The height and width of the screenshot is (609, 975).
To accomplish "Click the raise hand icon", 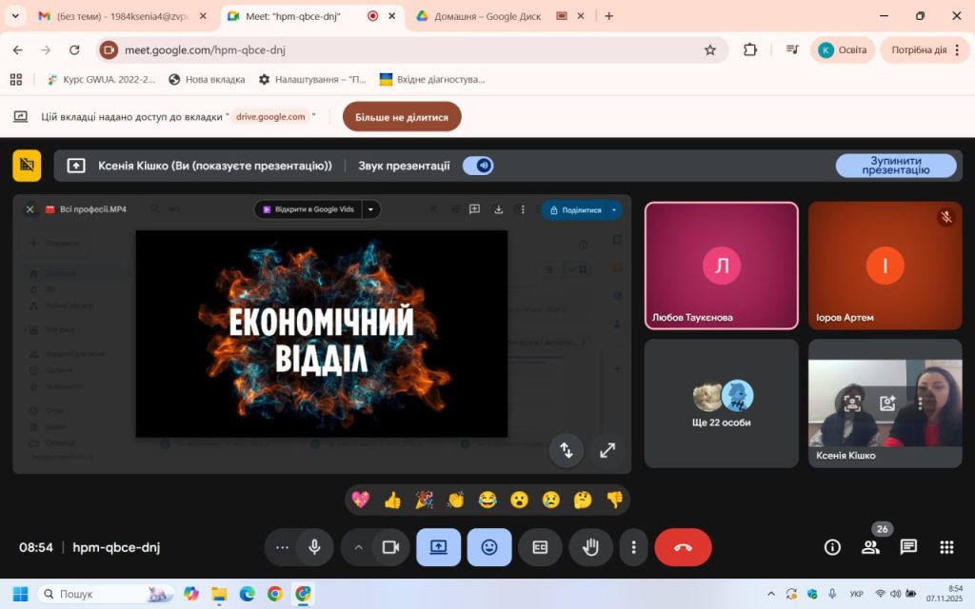I will tap(590, 547).
